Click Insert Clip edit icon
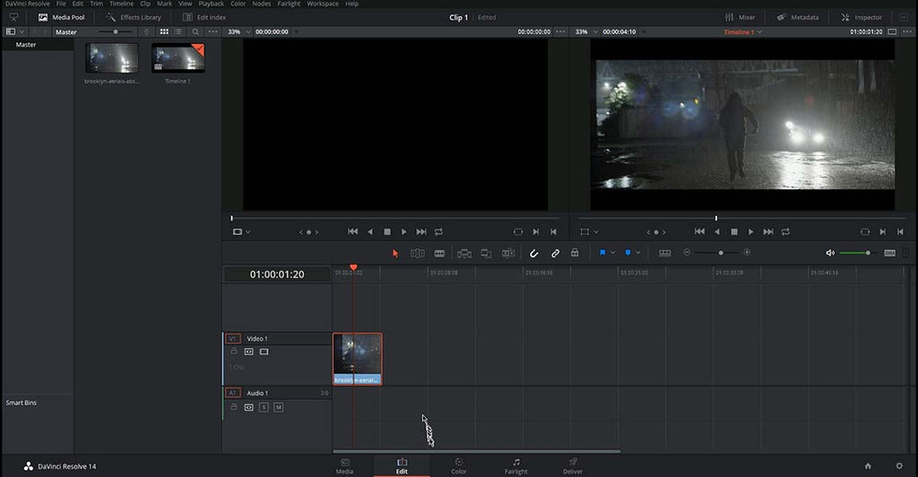 (x=464, y=254)
